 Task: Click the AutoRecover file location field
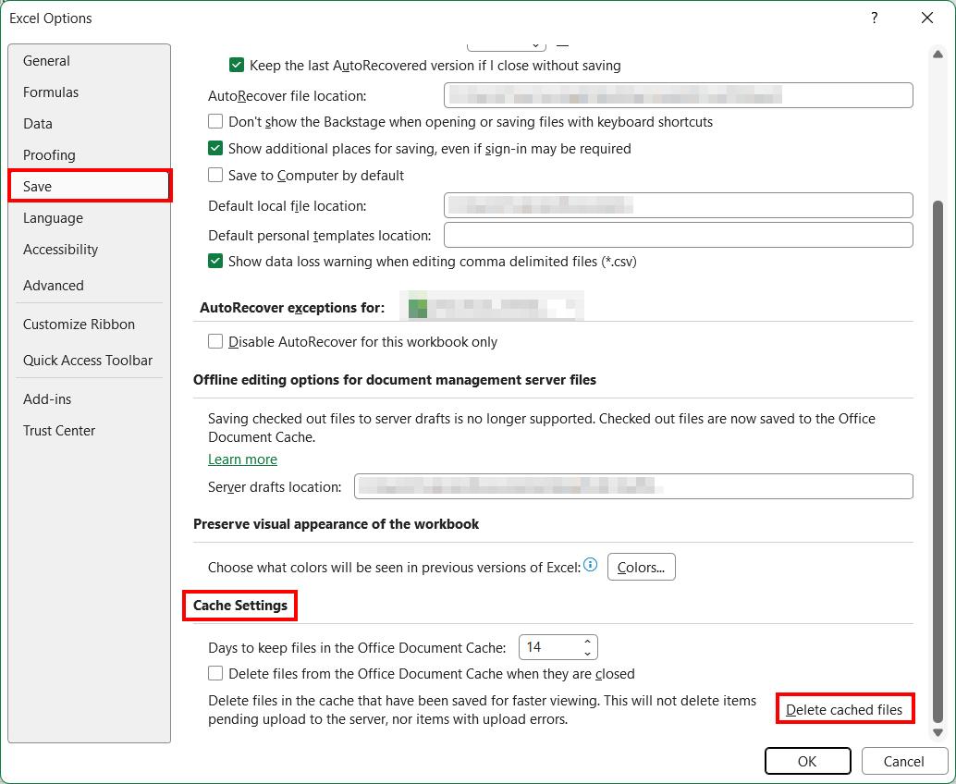coord(678,95)
